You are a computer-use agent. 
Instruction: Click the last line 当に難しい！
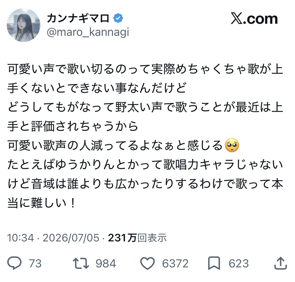[x=41, y=203]
